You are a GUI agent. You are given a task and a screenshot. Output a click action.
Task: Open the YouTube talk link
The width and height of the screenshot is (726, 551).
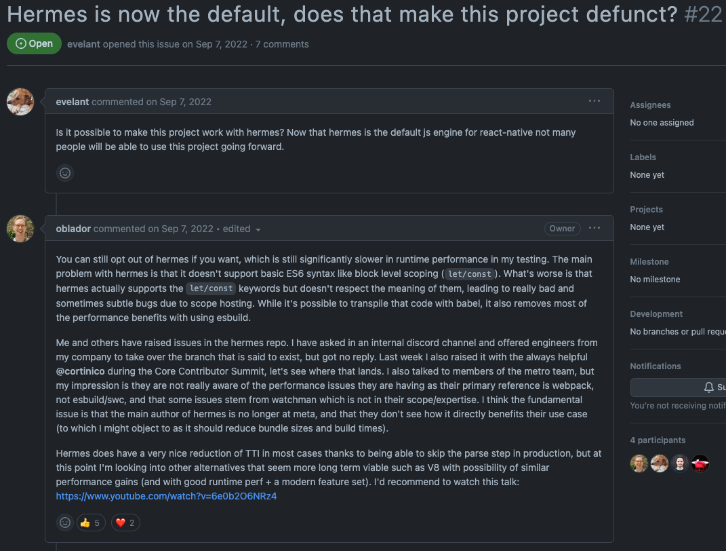[x=166, y=496]
